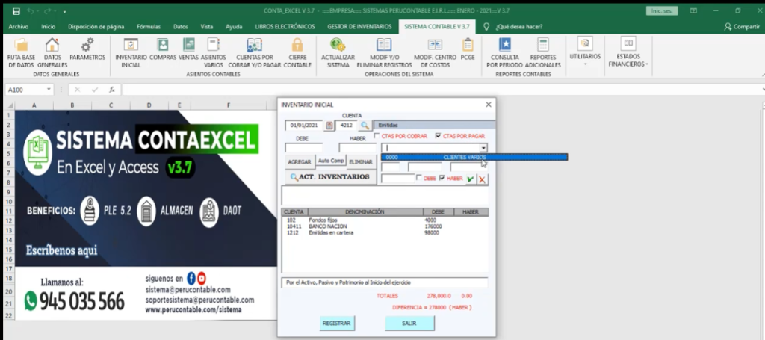Click the Undo arrow in the title bar
765x340 pixels.
coord(30,10)
